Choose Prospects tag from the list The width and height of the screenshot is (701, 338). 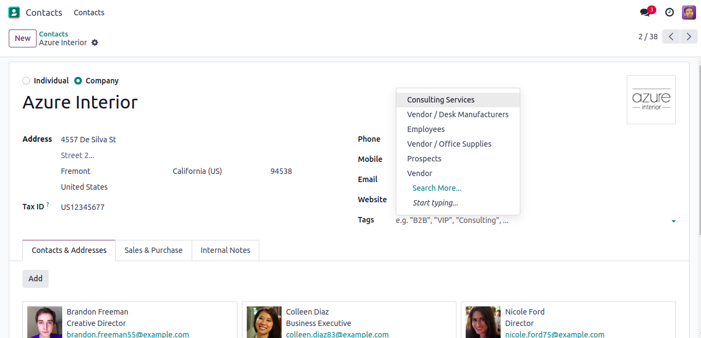[x=458, y=159]
